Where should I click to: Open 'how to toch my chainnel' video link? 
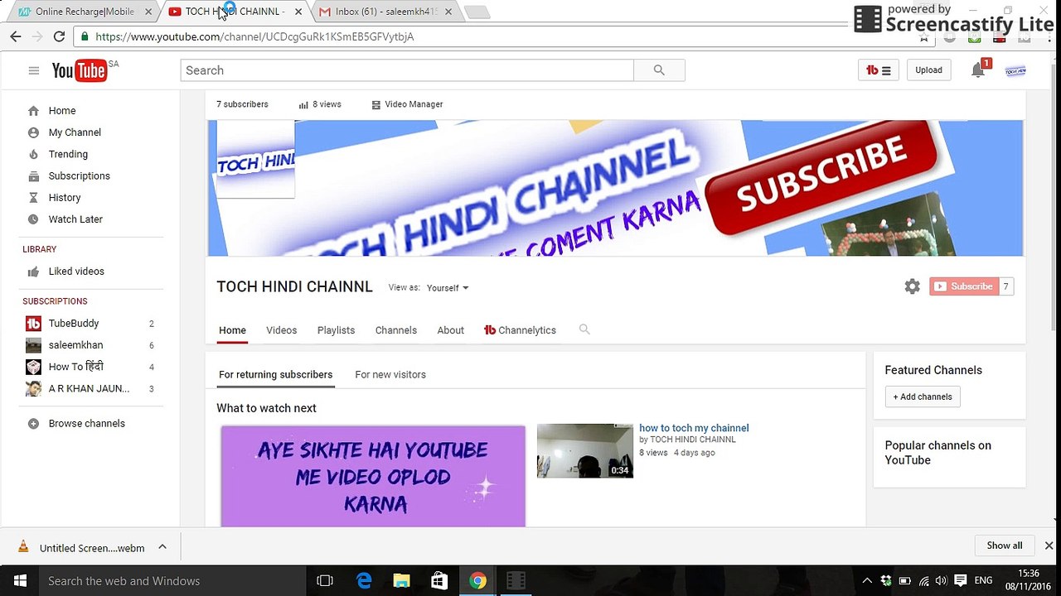click(694, 428)
